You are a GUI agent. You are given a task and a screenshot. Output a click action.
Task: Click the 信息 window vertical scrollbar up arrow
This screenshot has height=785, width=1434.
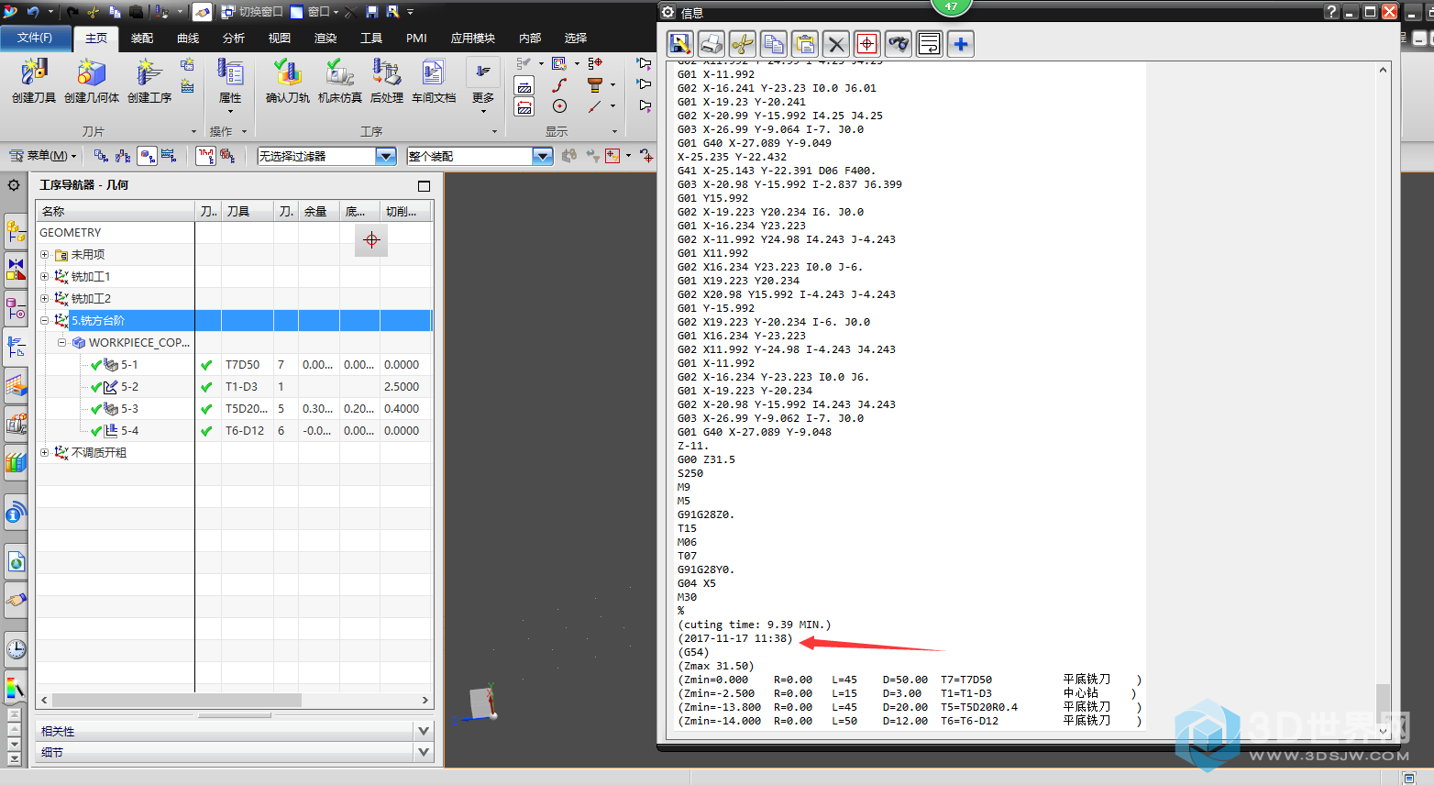[x=1383, y=70]
